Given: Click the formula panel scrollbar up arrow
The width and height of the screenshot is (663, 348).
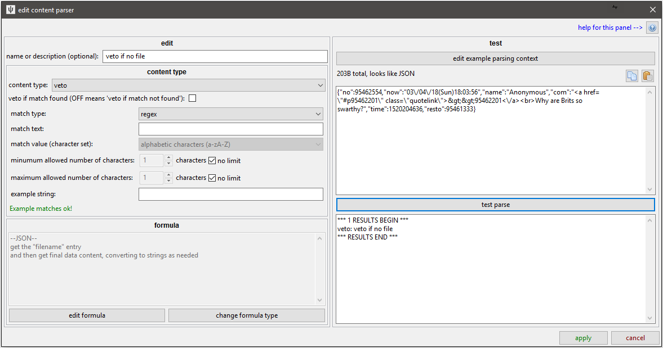Looking at the screenshot, I should 319,238.
